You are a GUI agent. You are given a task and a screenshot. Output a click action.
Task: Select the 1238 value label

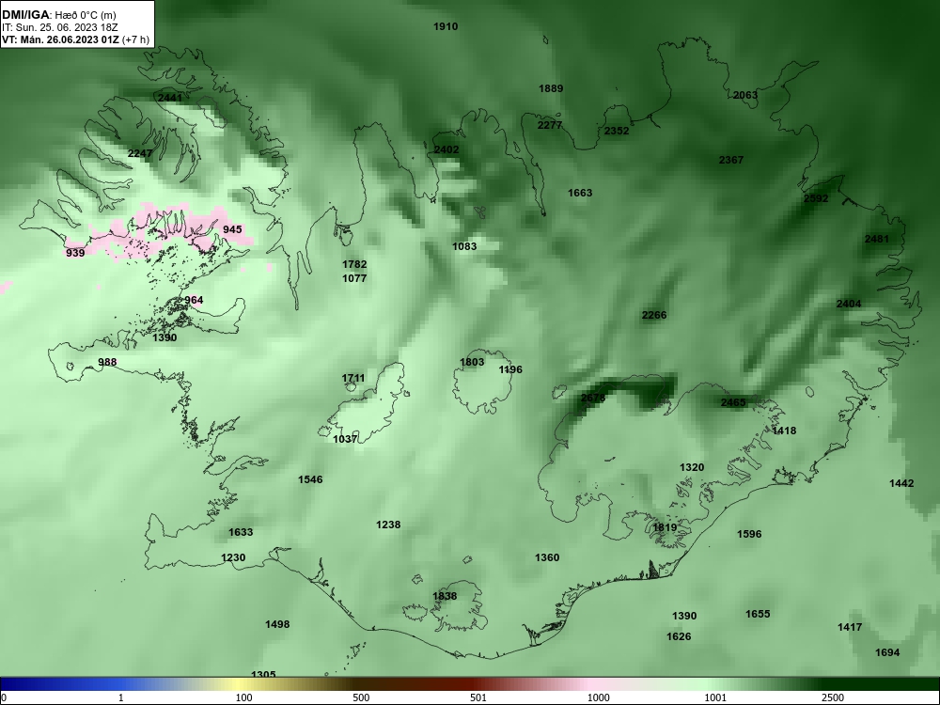(388, 525)
